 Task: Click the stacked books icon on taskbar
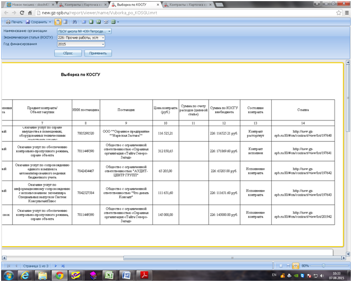click(92, 275)
